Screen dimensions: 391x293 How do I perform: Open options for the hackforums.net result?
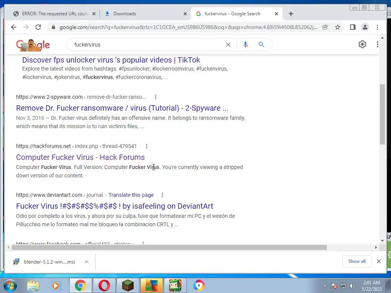(x=147, y=146)
